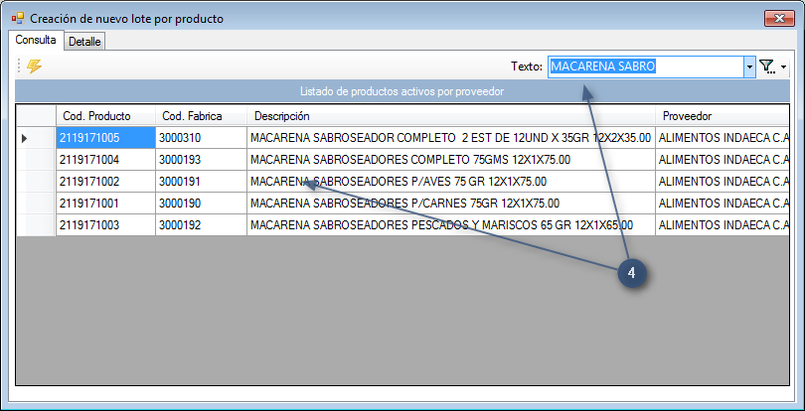Select product code cell 2119171003
This screenshot has width=805, height=411.
tap(105, 224)
